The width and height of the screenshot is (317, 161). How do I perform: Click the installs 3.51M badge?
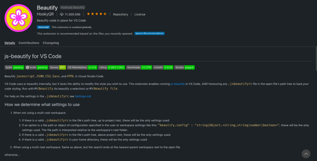coord(163,67)
